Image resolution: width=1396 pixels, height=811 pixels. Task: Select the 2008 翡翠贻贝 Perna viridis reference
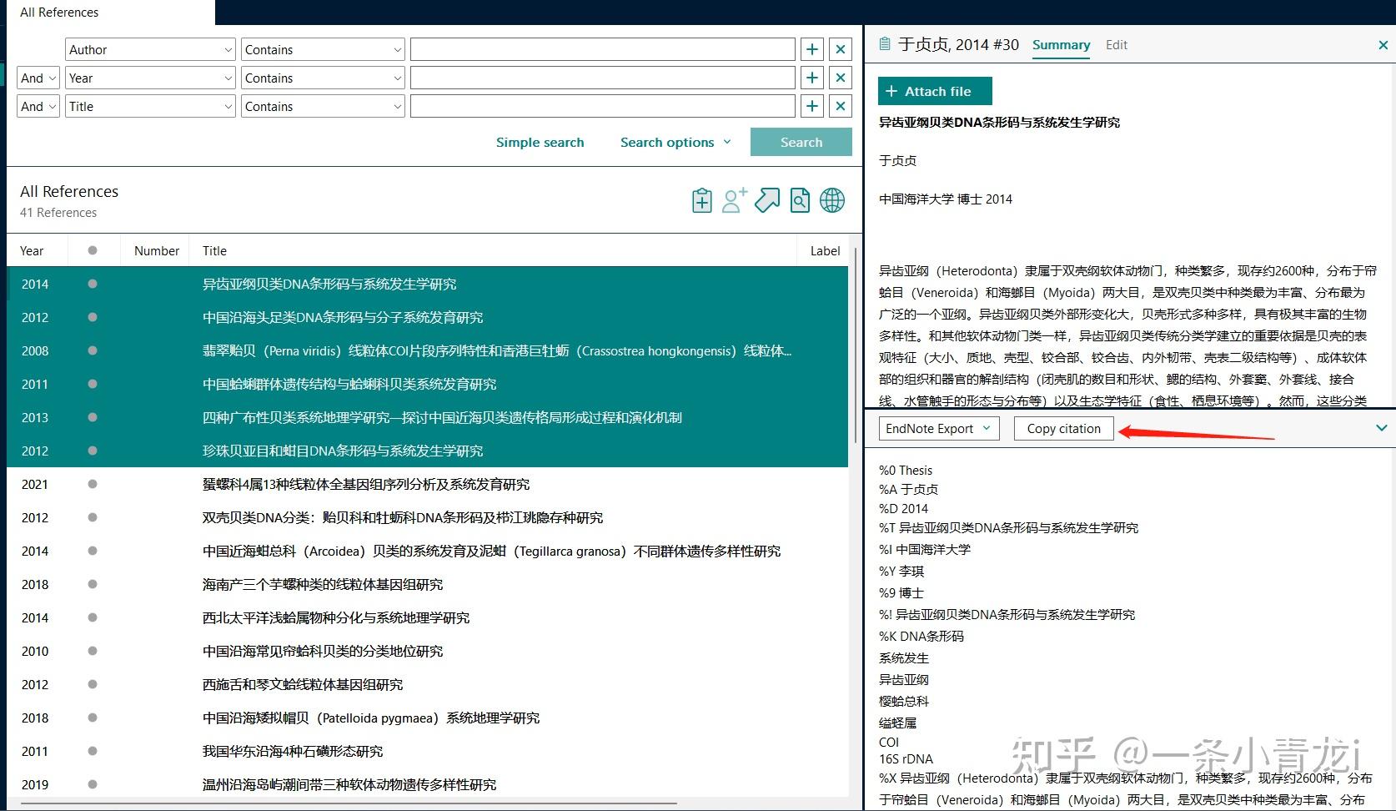coord(427,350)
